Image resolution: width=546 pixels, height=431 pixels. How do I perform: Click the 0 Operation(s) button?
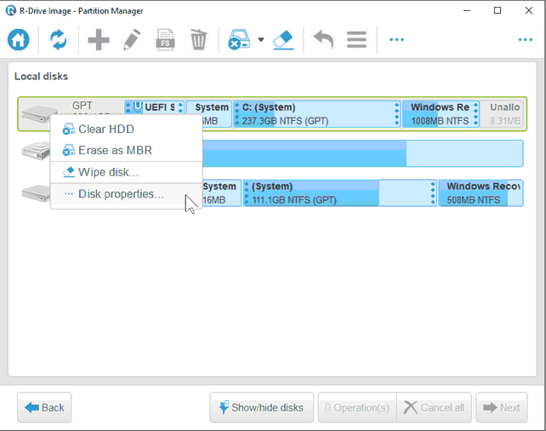357,407
